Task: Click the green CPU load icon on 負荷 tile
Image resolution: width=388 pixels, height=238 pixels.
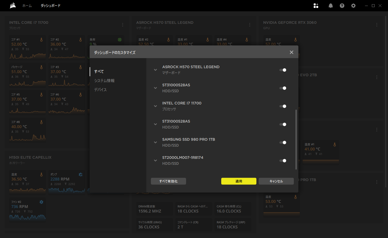Action: 120,40
